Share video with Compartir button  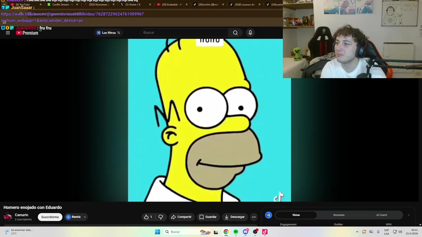(x=181, y=217)
